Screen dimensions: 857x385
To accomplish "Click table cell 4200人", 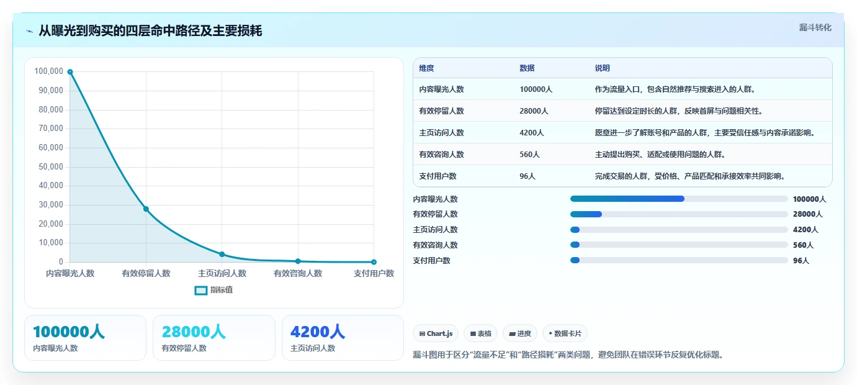I will [532, 133].
